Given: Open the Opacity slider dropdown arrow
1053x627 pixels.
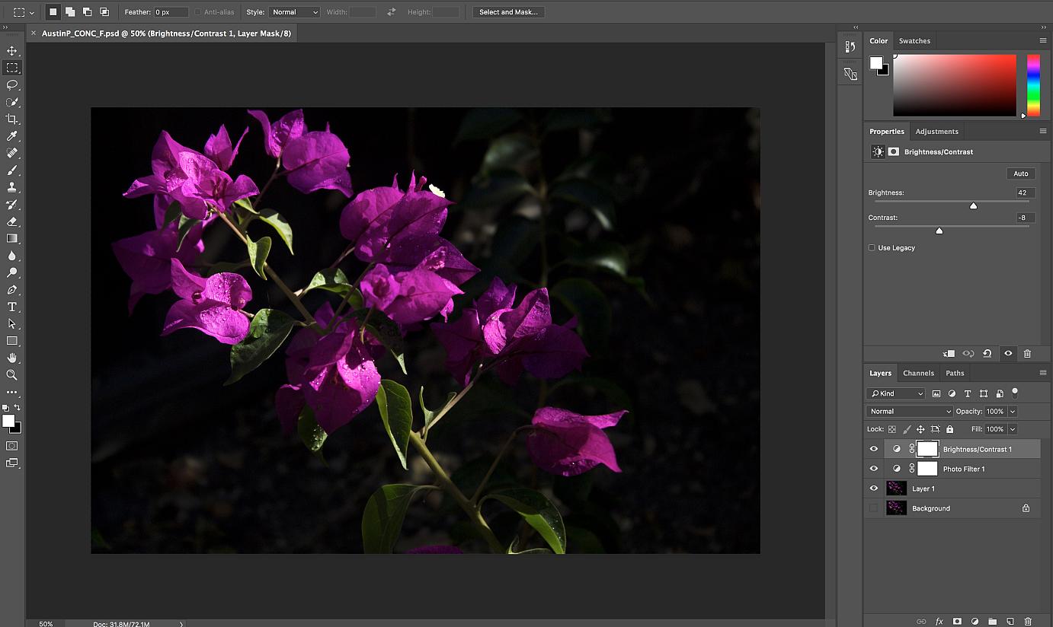Looking at the screenshot, I should [x=1013, y=411].
